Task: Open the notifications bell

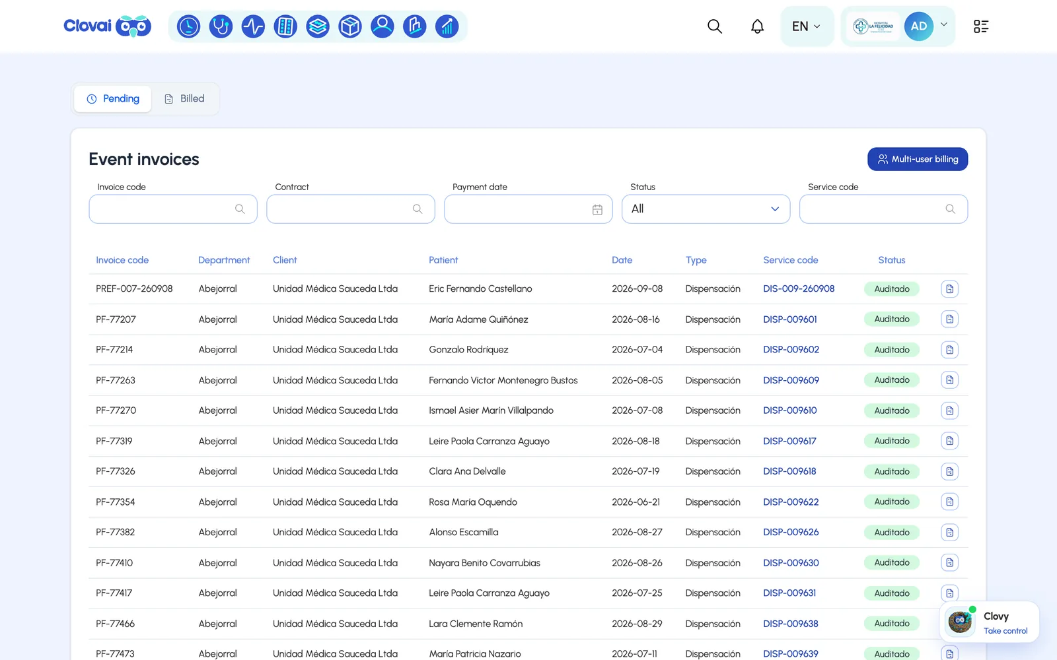Action: [x=758, y=26]
